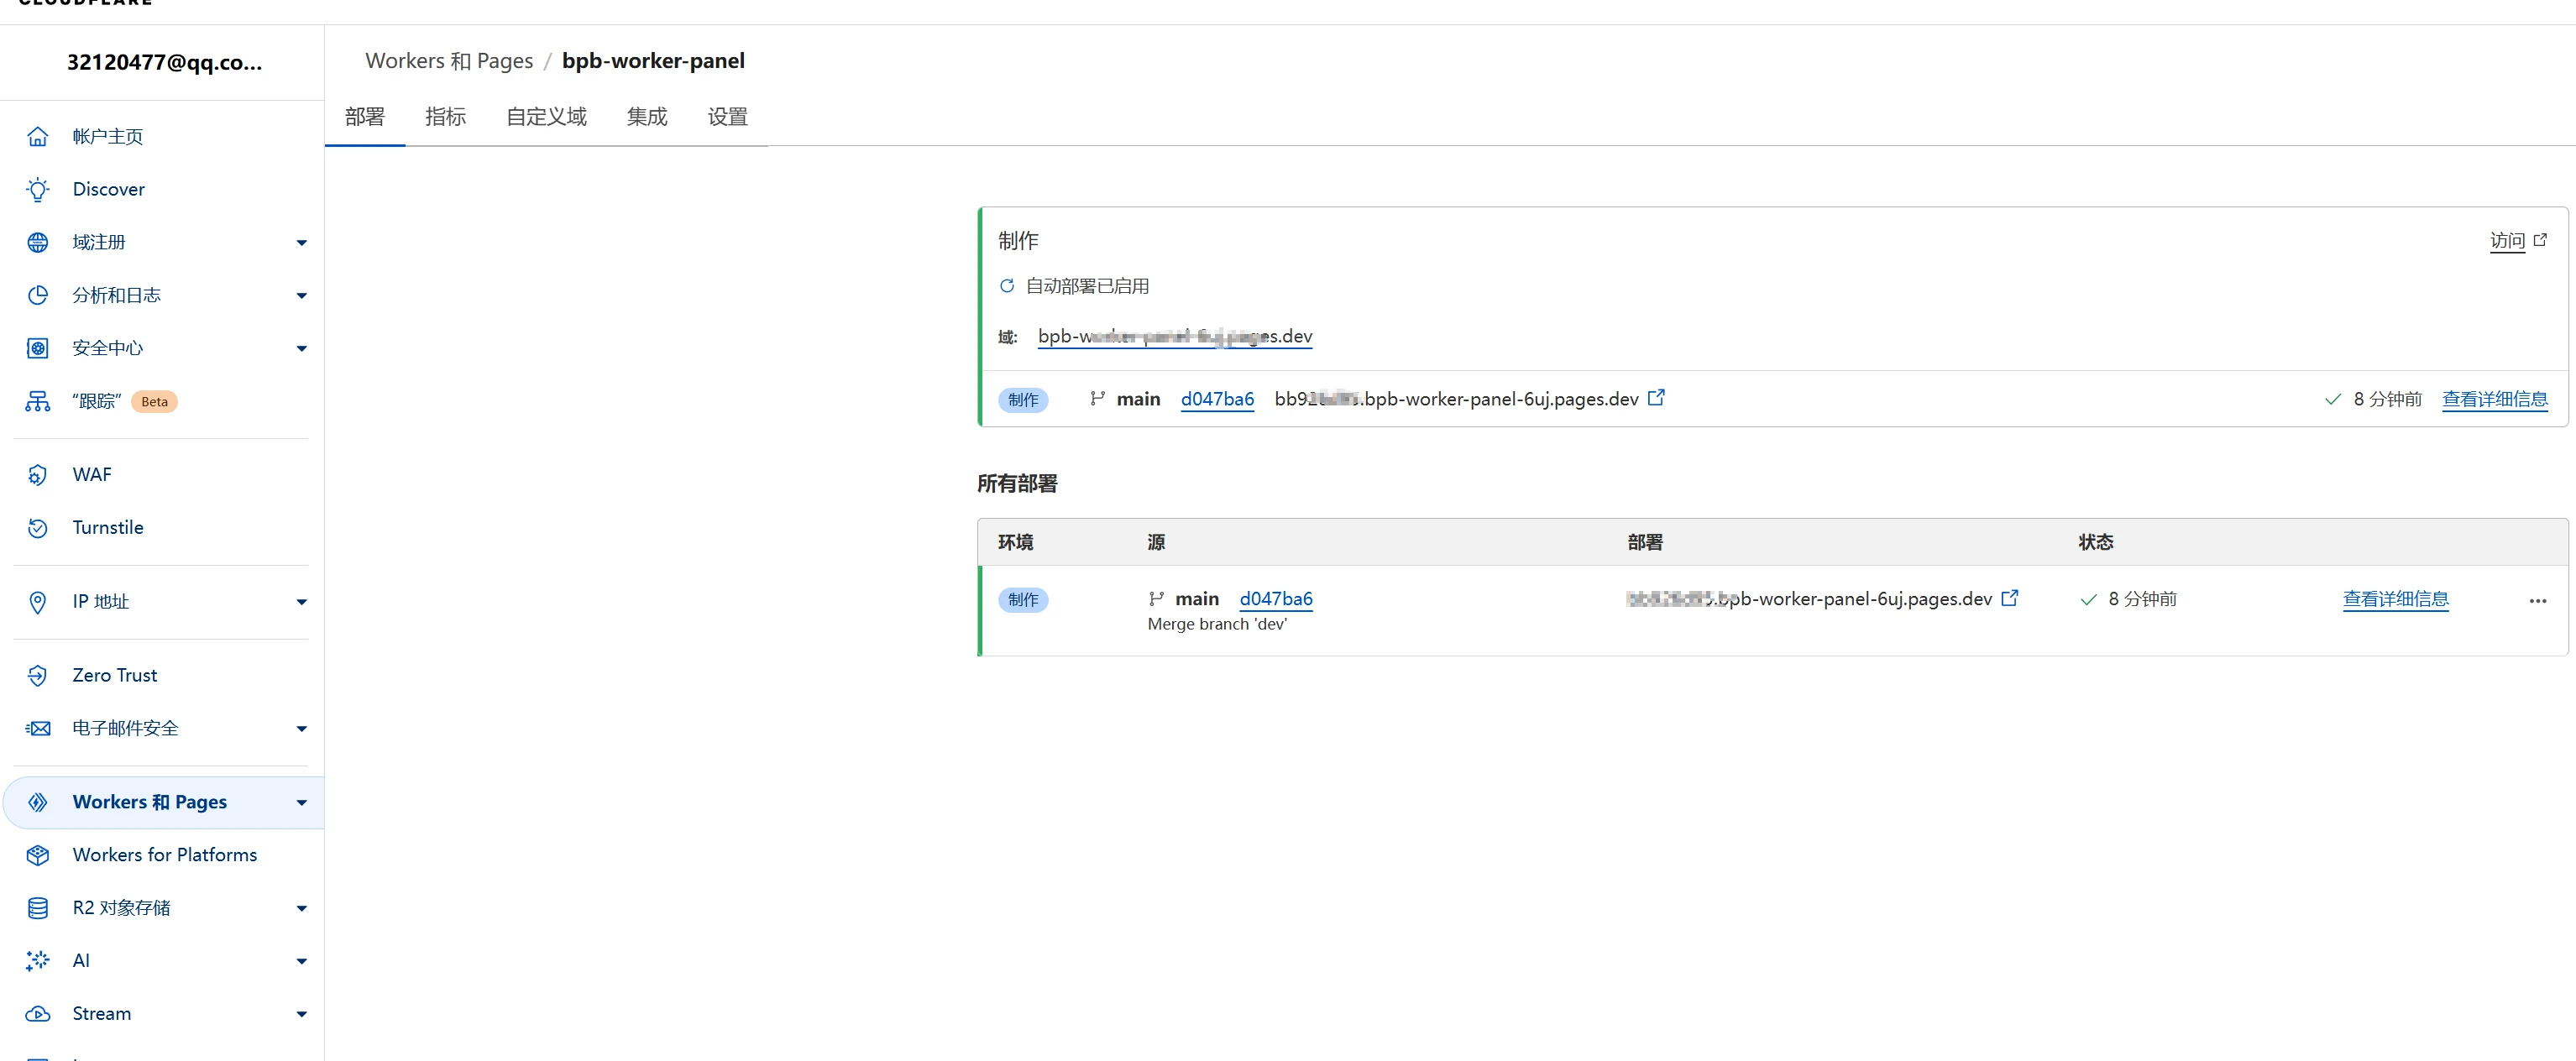
Task: Click the AI sparkle icon
Action: [x=37, y=961]
